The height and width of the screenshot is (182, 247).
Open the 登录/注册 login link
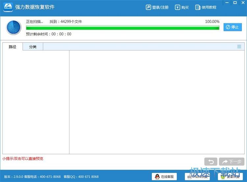(x=157, y=7)
